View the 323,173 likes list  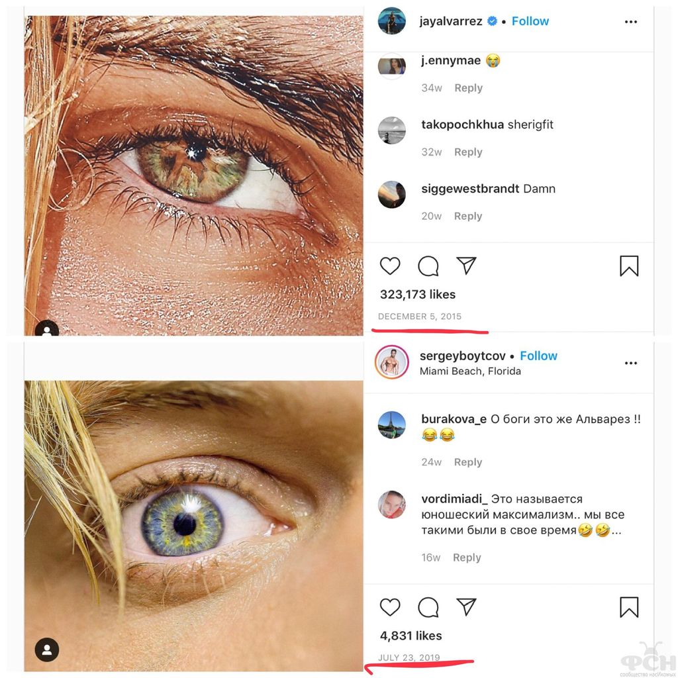click(x=418, y=294)
